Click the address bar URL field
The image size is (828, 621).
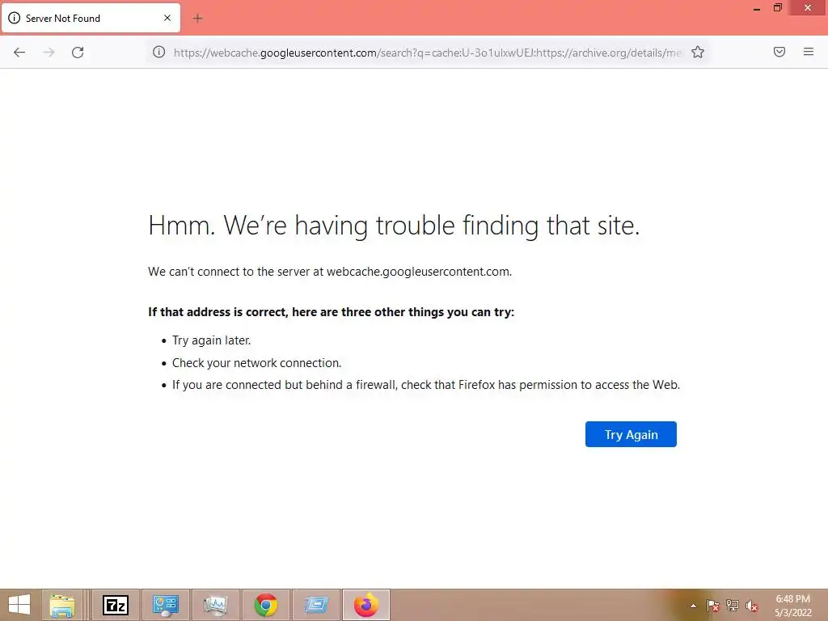(x=428, y=53)
